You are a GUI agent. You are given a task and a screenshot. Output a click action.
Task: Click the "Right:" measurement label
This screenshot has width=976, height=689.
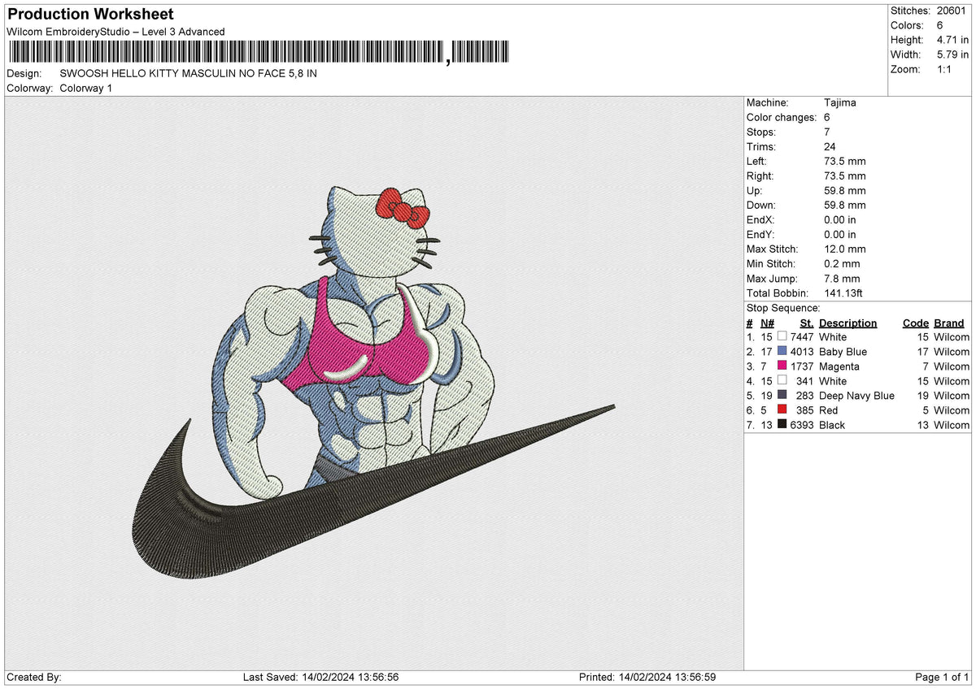point(760,175)
